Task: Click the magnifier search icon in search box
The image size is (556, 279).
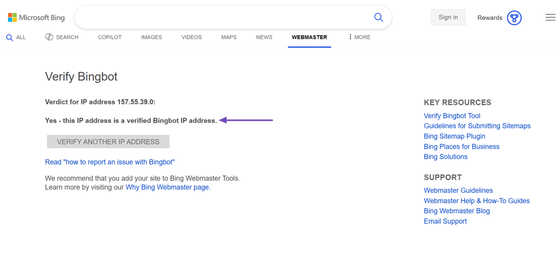Action: coord(378,17)
